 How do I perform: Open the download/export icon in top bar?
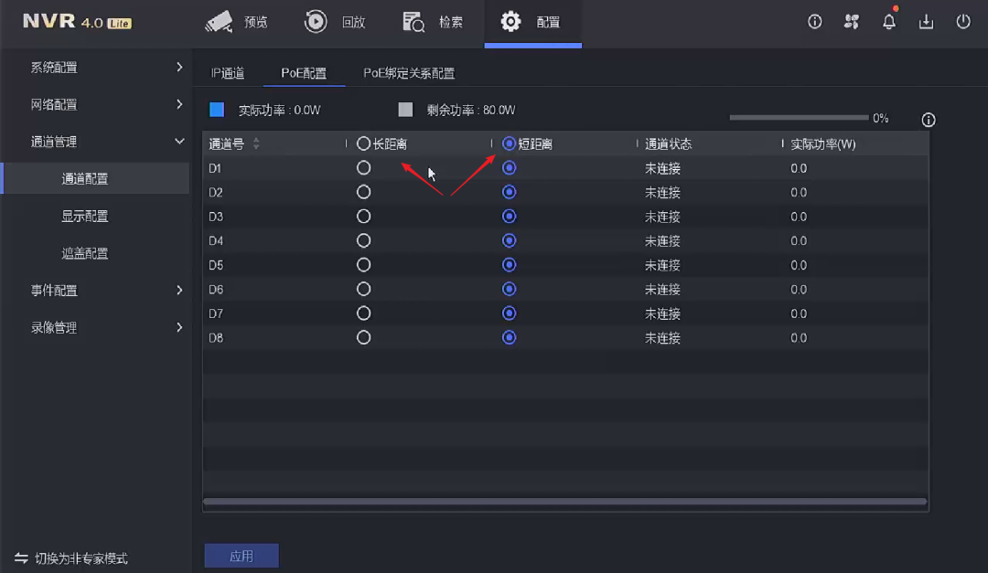click(926, 22)
